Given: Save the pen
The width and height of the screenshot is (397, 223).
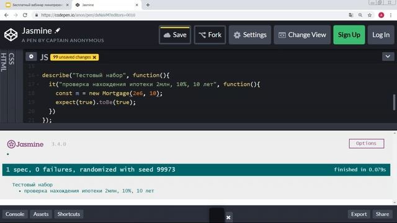Looking at the screenshot, I should point(175,35).
